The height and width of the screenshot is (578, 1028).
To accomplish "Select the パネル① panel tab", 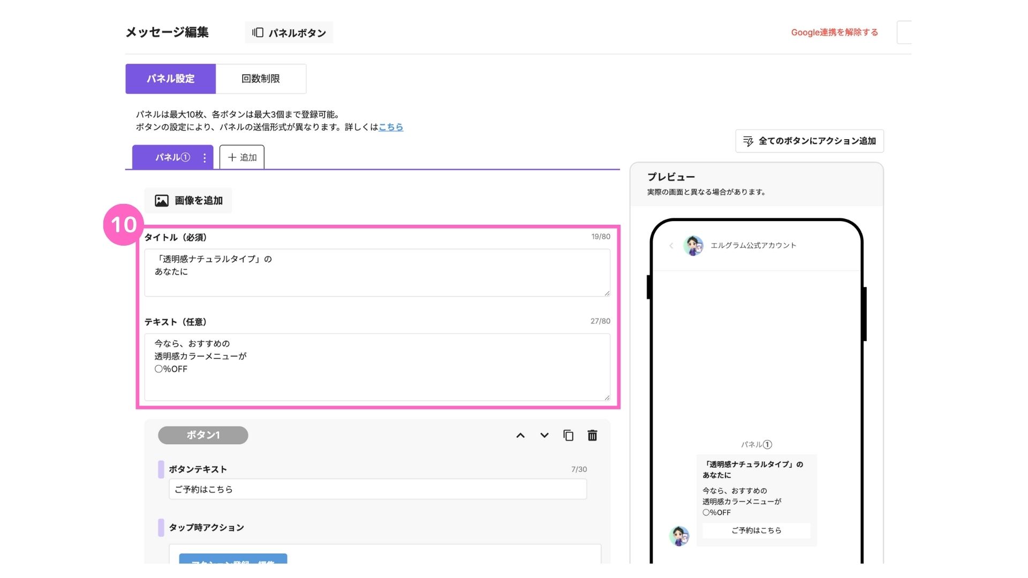I will point(169,157).
